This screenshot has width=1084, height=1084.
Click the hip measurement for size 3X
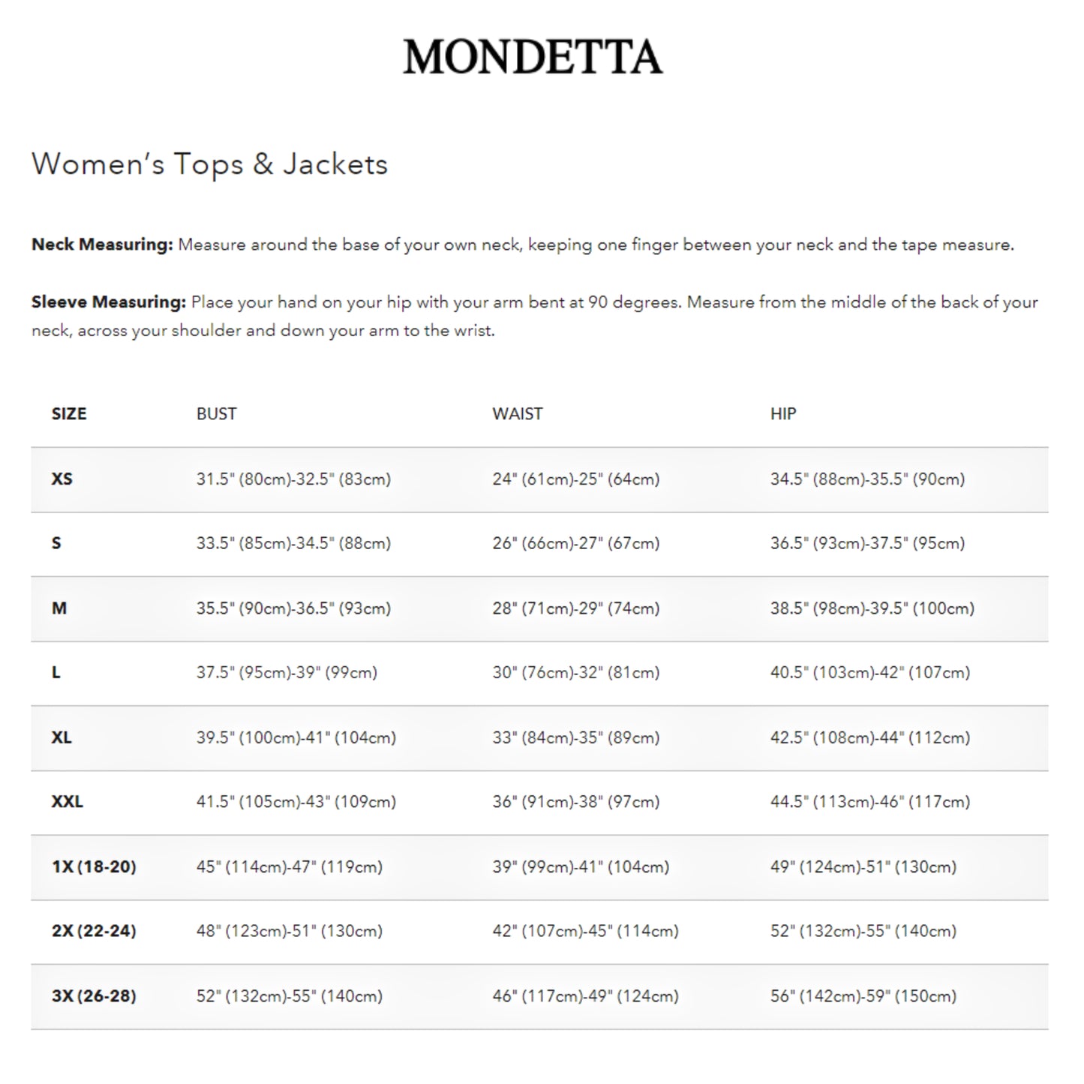point(863,997)
